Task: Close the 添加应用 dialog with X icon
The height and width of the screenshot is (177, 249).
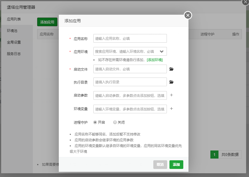Action: tap(188, 15)
